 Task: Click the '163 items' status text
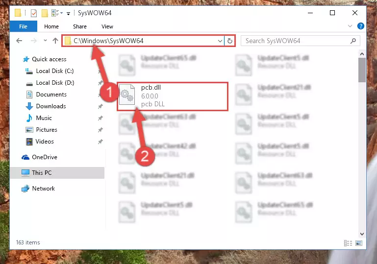(28, 242)
